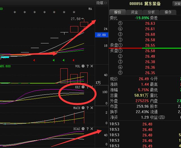This screenshot has width=181, height=148.
Task: Select buy level 3 price 26.38
Action: [150, 62]
